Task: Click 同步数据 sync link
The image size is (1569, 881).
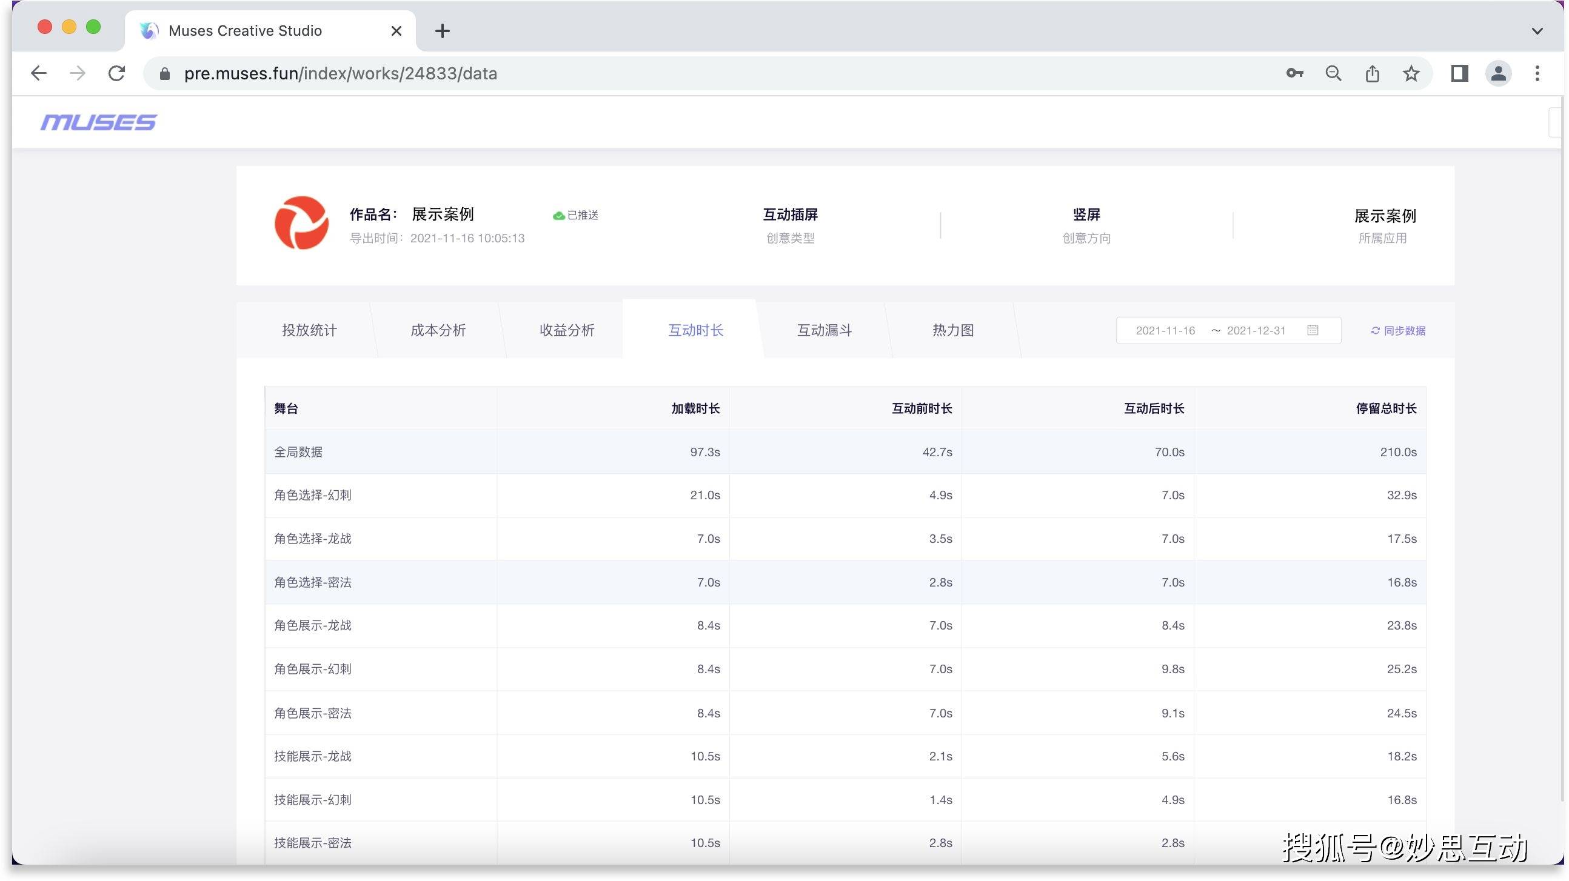Action: [x=1398, y=331]
